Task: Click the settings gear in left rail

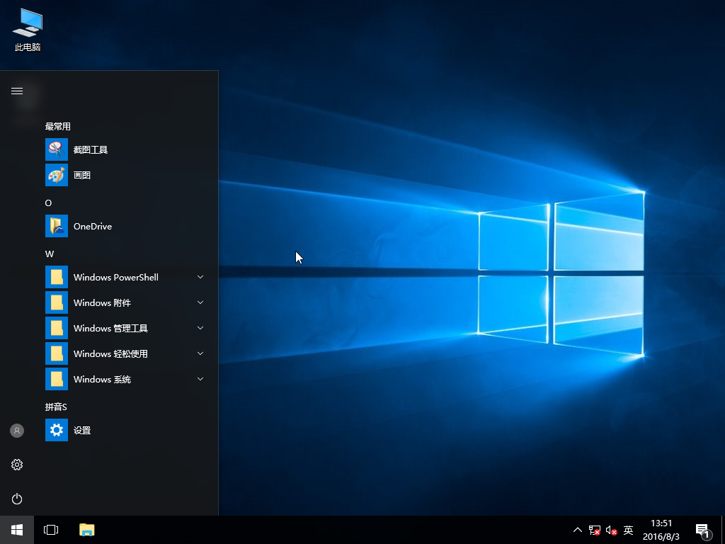Action: [17, 465]
